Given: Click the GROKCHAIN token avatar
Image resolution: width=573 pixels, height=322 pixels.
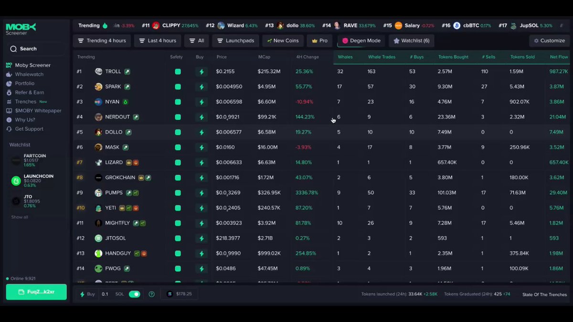Looking at the screenshot, I should [98, 177].
